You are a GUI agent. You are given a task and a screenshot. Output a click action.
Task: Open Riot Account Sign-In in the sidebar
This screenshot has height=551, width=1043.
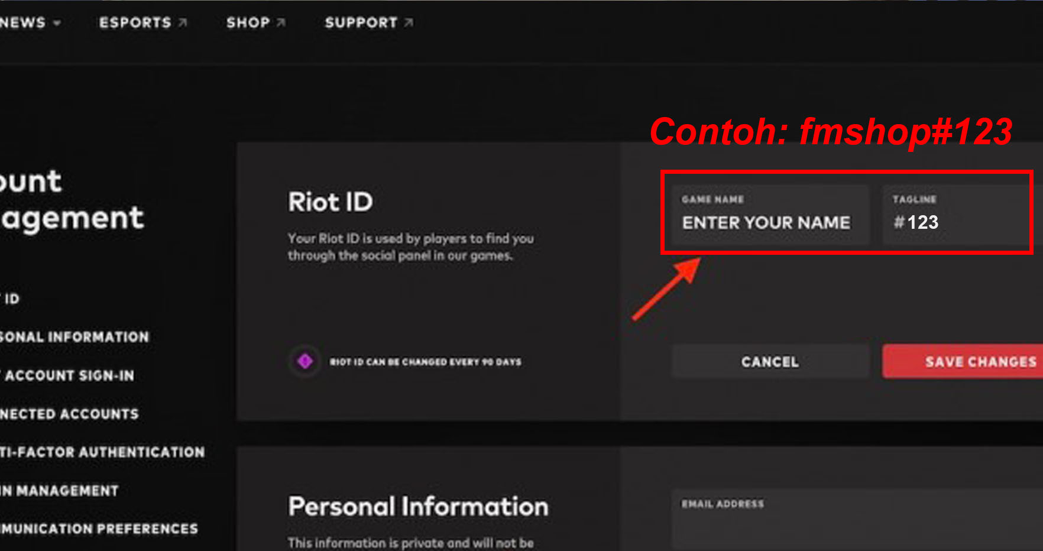[68, 375]
